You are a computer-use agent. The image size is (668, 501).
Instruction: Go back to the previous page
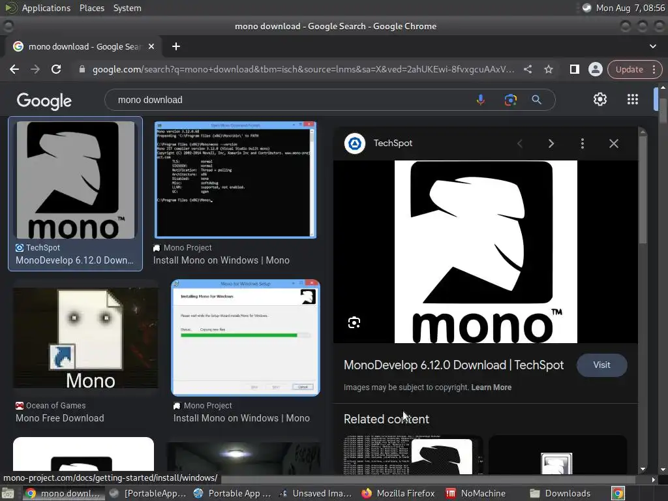[14, 69]
